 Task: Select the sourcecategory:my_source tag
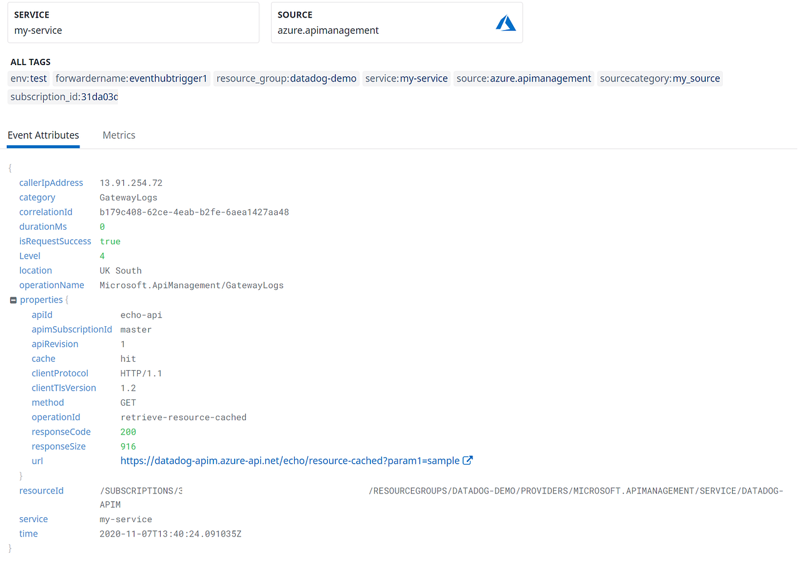[660, 78]
